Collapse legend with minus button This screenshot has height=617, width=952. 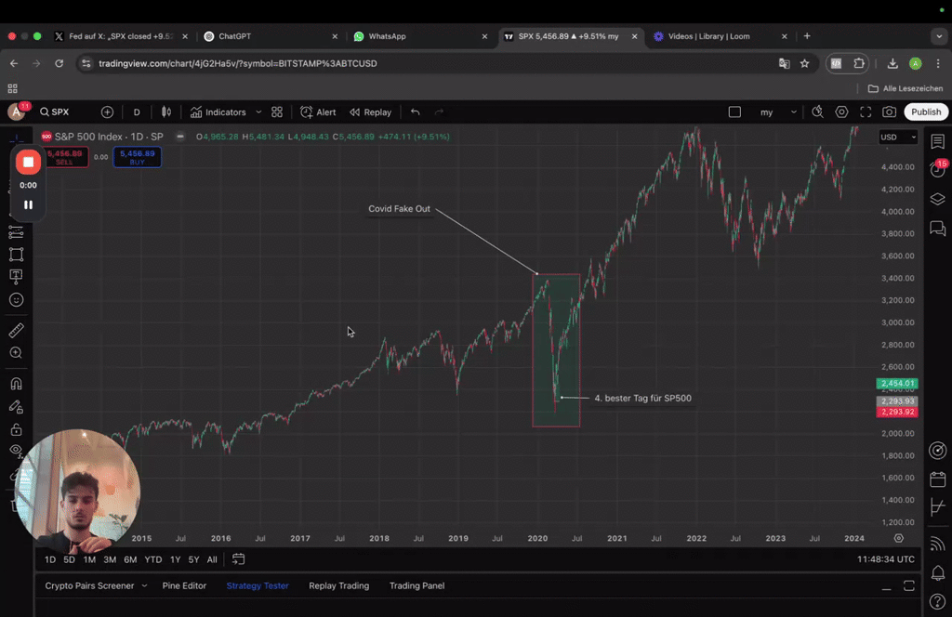tap(180, 137)
